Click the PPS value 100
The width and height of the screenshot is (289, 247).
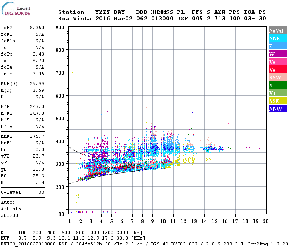[x=235, y=19]
